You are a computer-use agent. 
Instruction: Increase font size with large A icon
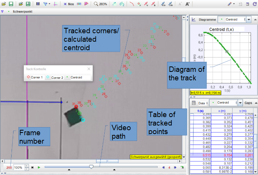[187, 4]
